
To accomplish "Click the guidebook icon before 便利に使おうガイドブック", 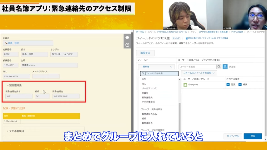I will click(x=186, y=38).
